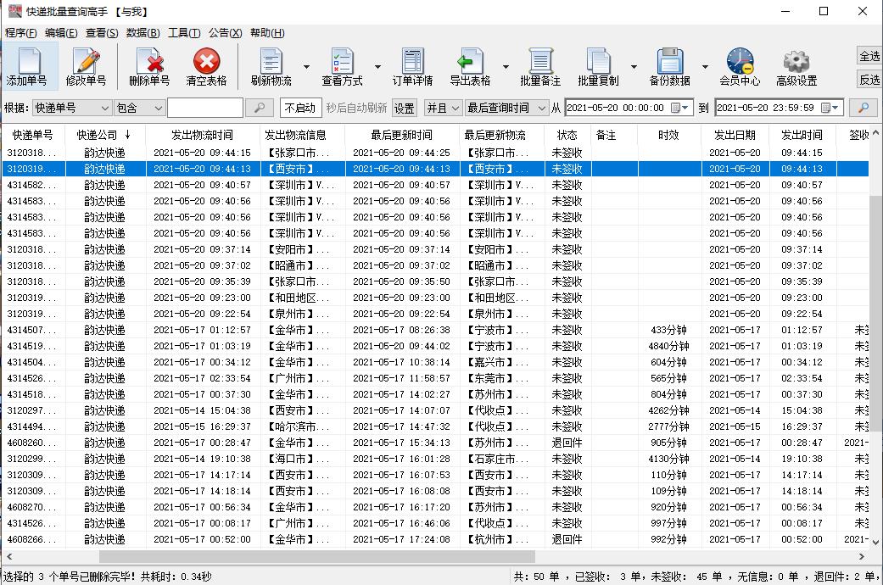Click the 修改单号 pencil icon

(x=86, y=62)
